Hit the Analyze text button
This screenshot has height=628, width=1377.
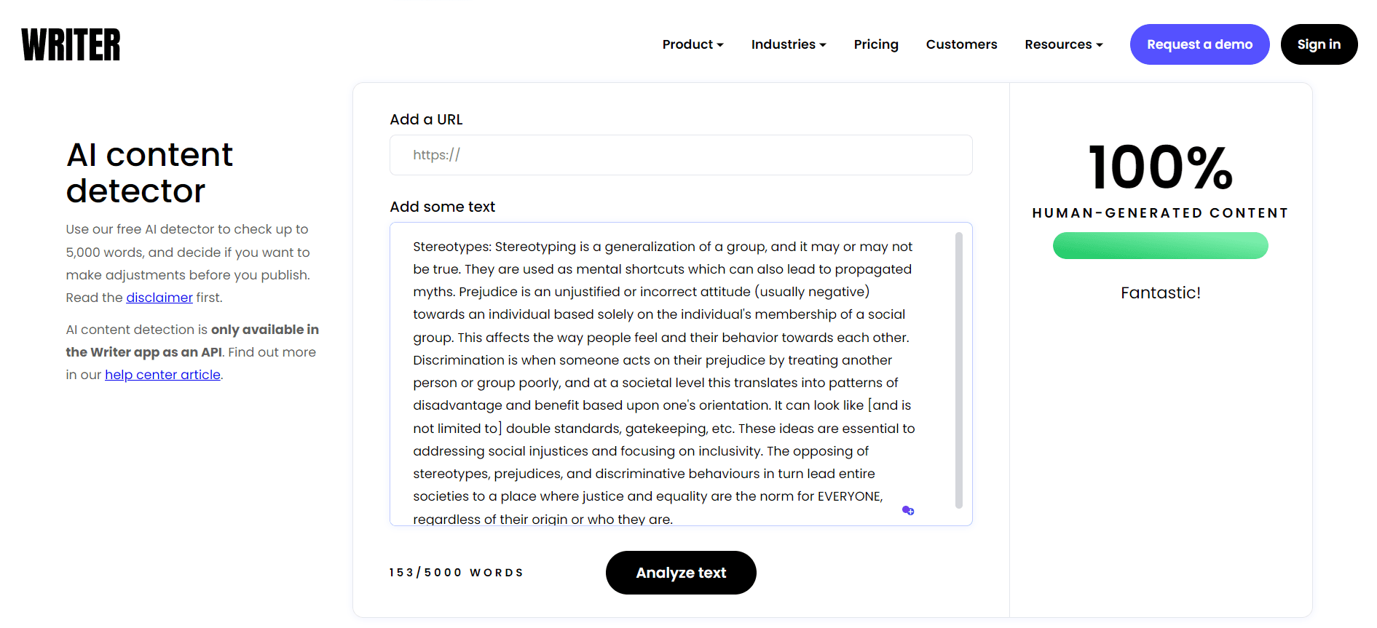coord(681,573)
